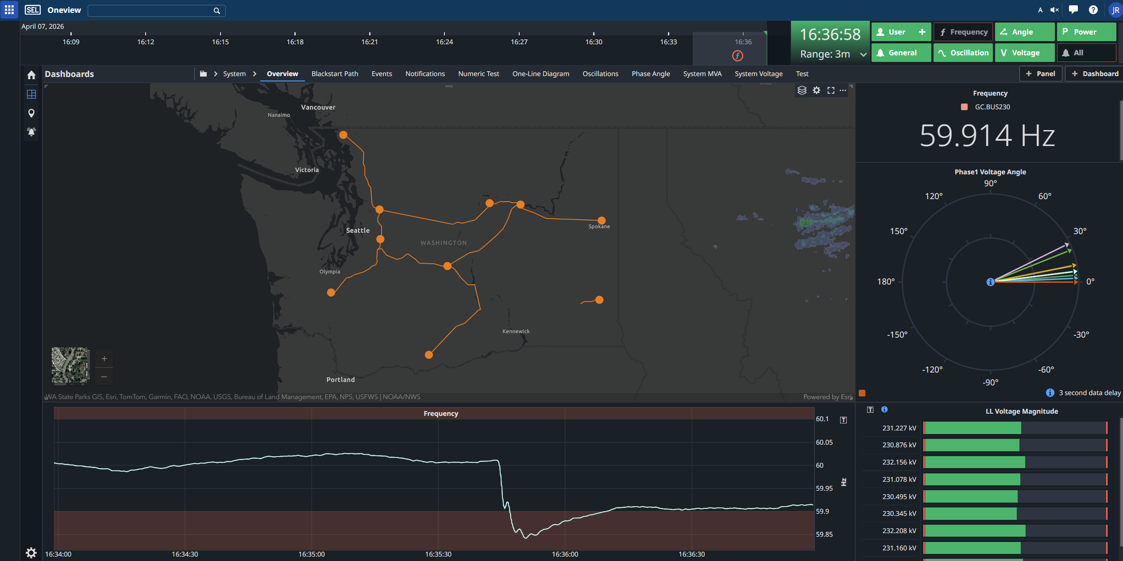Zoom in on the map

(104, 358)
